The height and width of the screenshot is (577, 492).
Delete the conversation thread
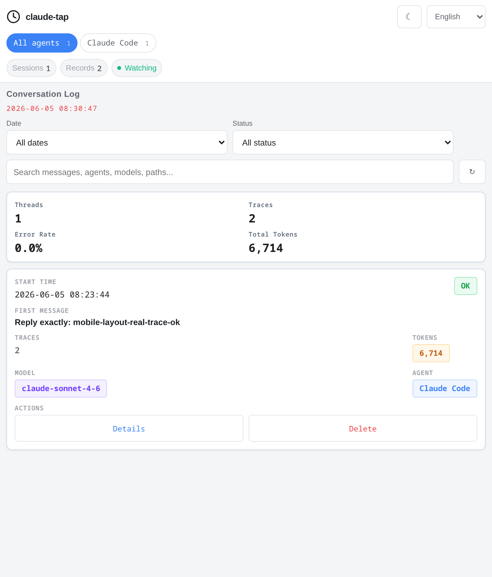(x=363, y=428)
